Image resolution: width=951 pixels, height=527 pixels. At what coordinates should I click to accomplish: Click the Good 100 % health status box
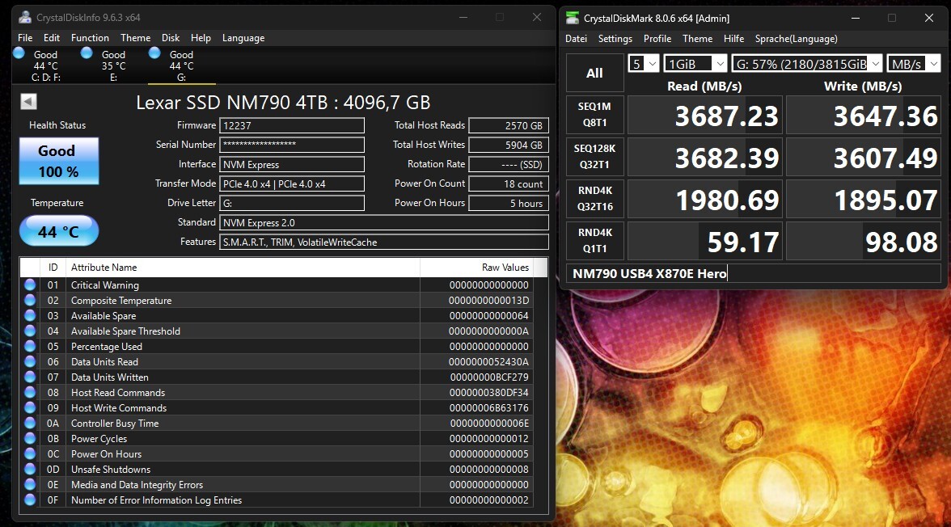pyautogui.click(x=58, y=160)
